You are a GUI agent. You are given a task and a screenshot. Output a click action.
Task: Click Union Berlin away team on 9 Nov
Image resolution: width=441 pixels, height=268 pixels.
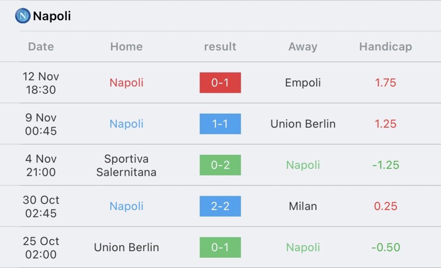point(303,124)
